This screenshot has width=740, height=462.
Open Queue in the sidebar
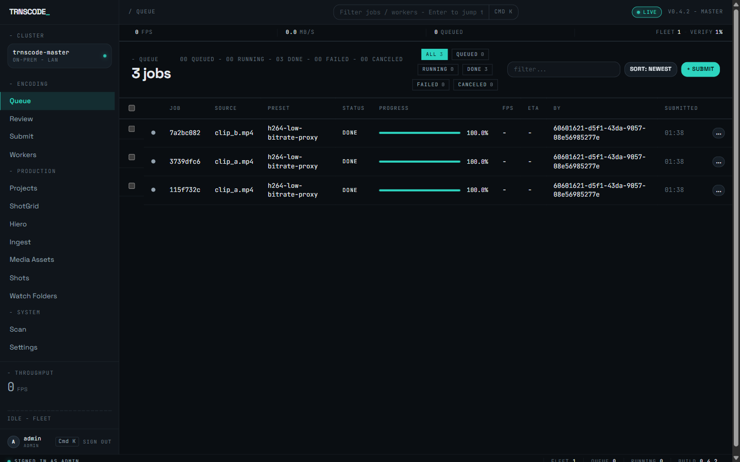pyautogui.click(x=58, y=101)
